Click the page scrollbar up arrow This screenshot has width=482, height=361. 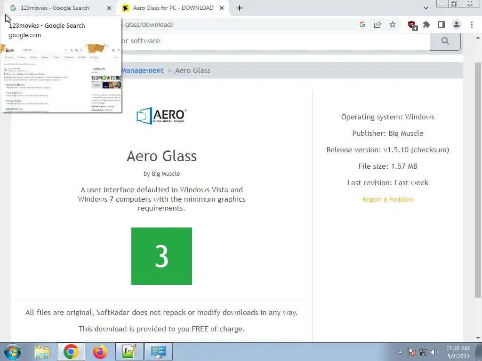[478, 38]
